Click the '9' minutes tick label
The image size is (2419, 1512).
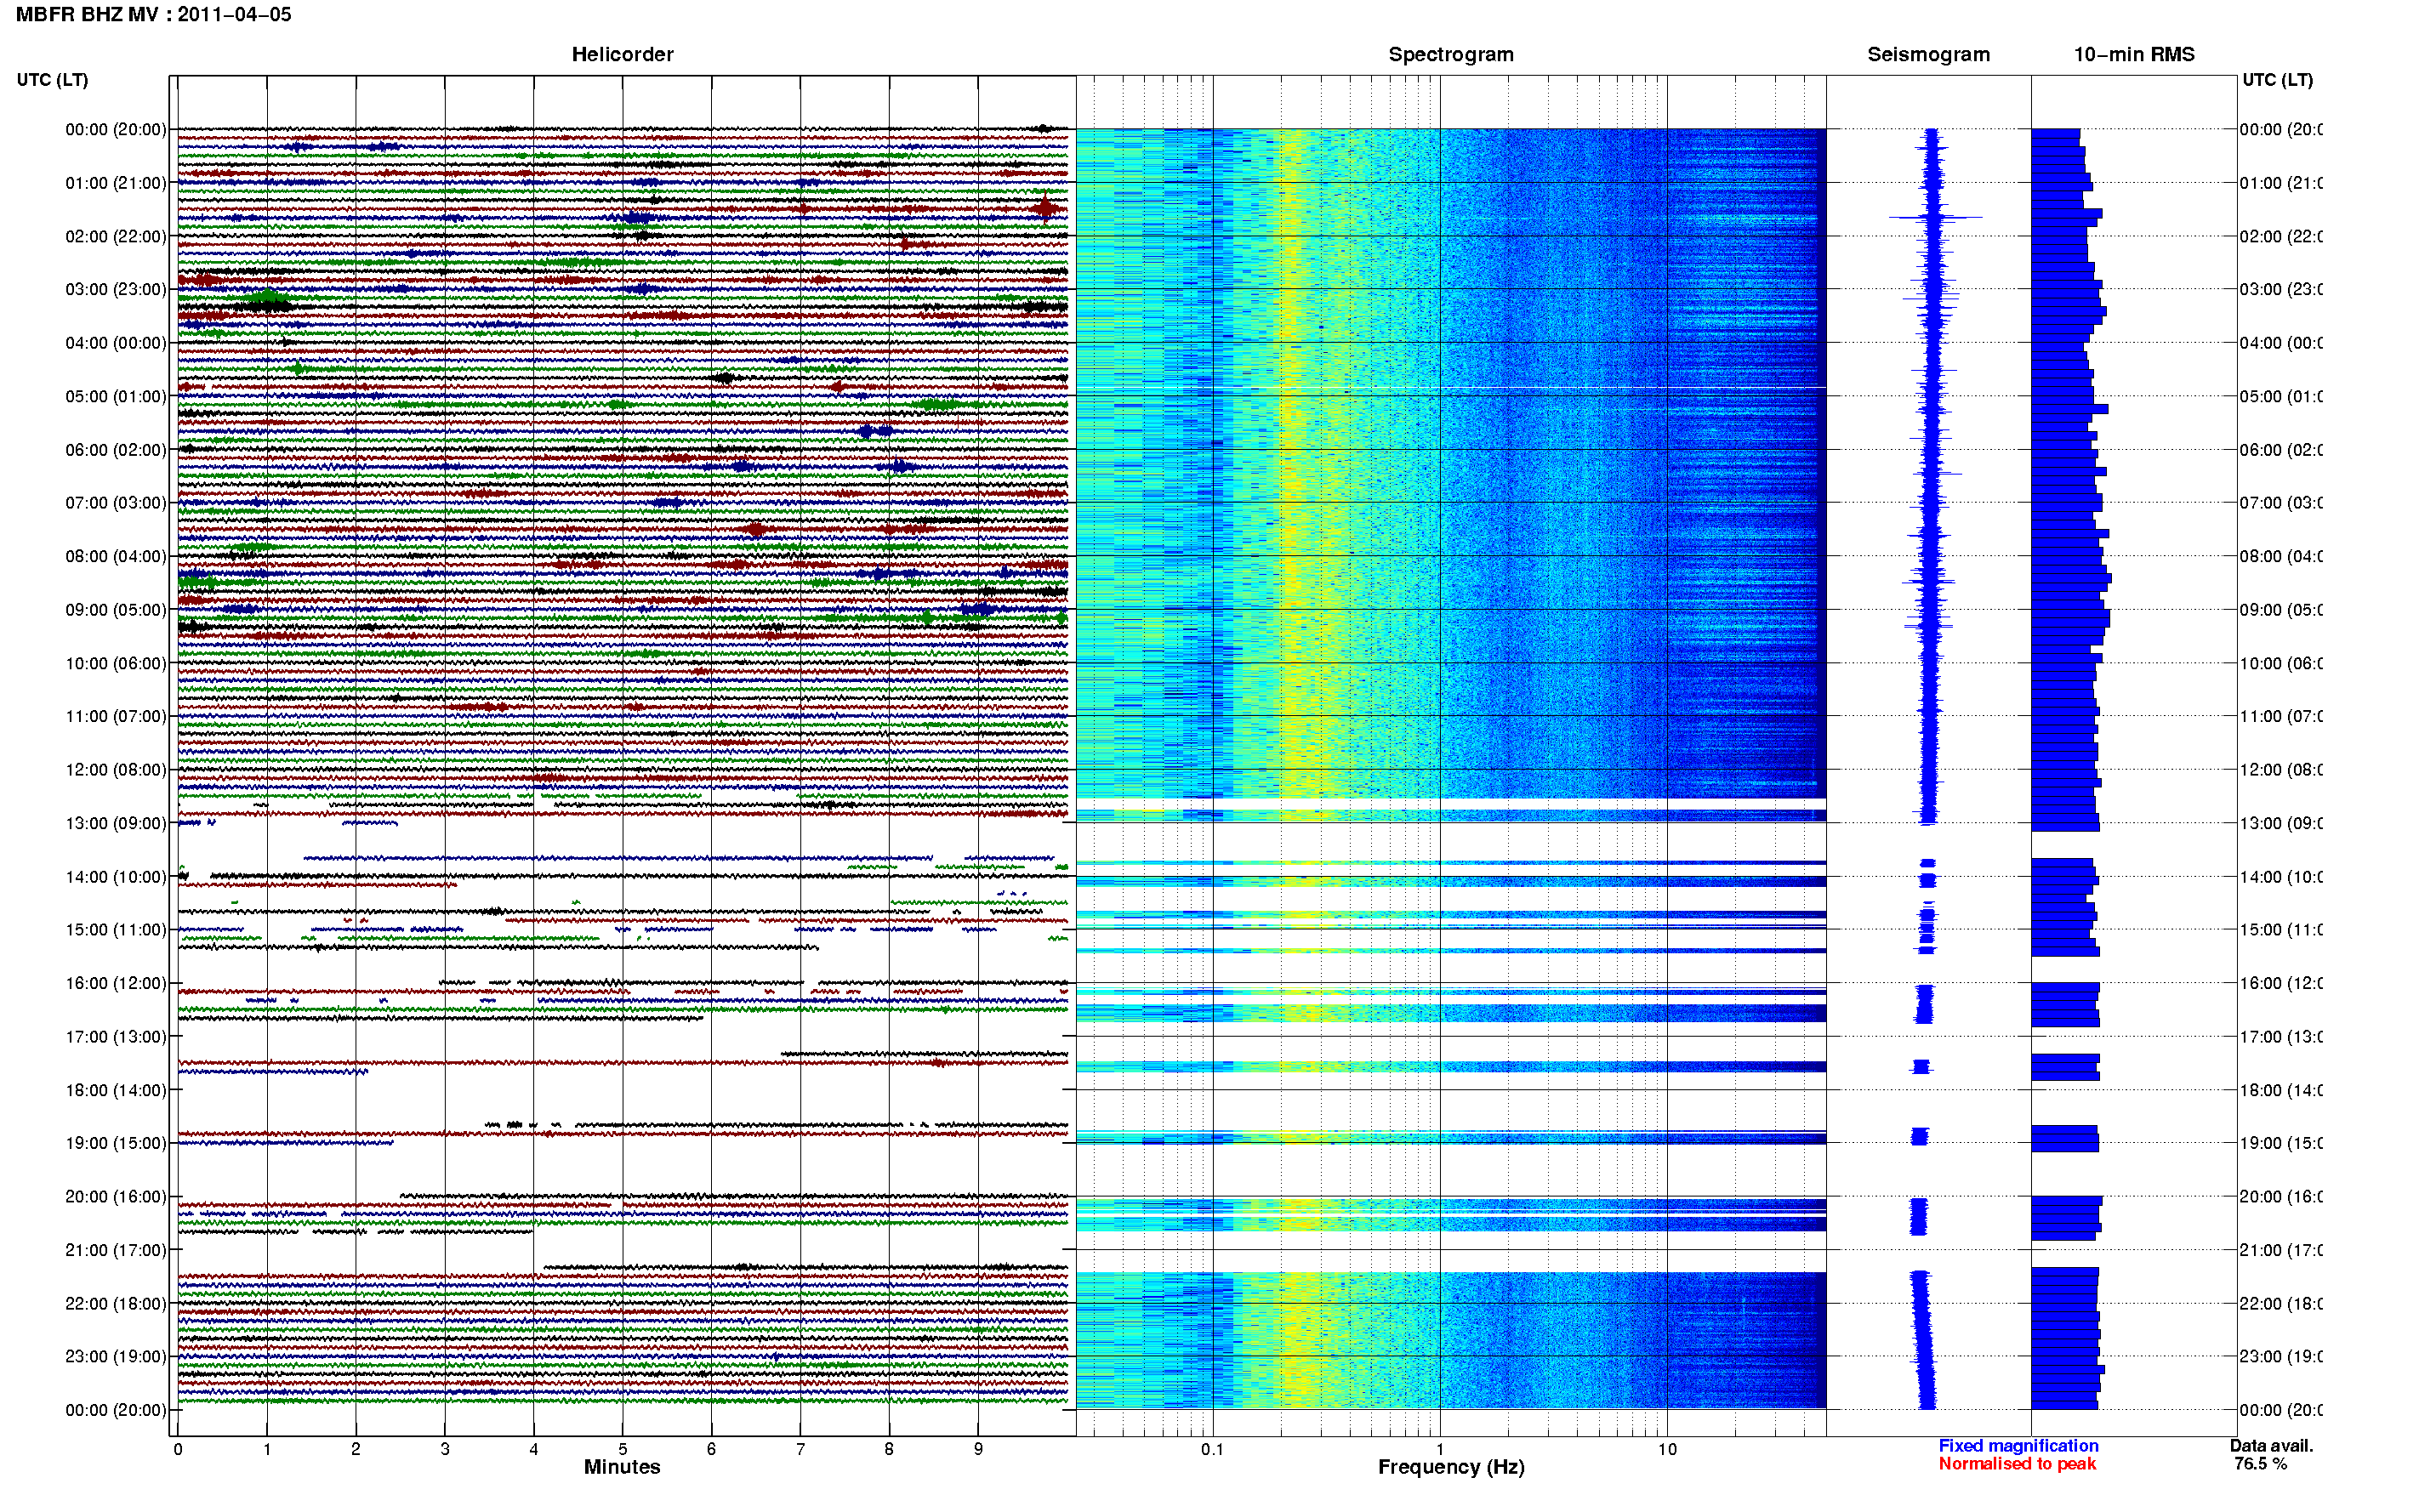tap(978, 1450)
